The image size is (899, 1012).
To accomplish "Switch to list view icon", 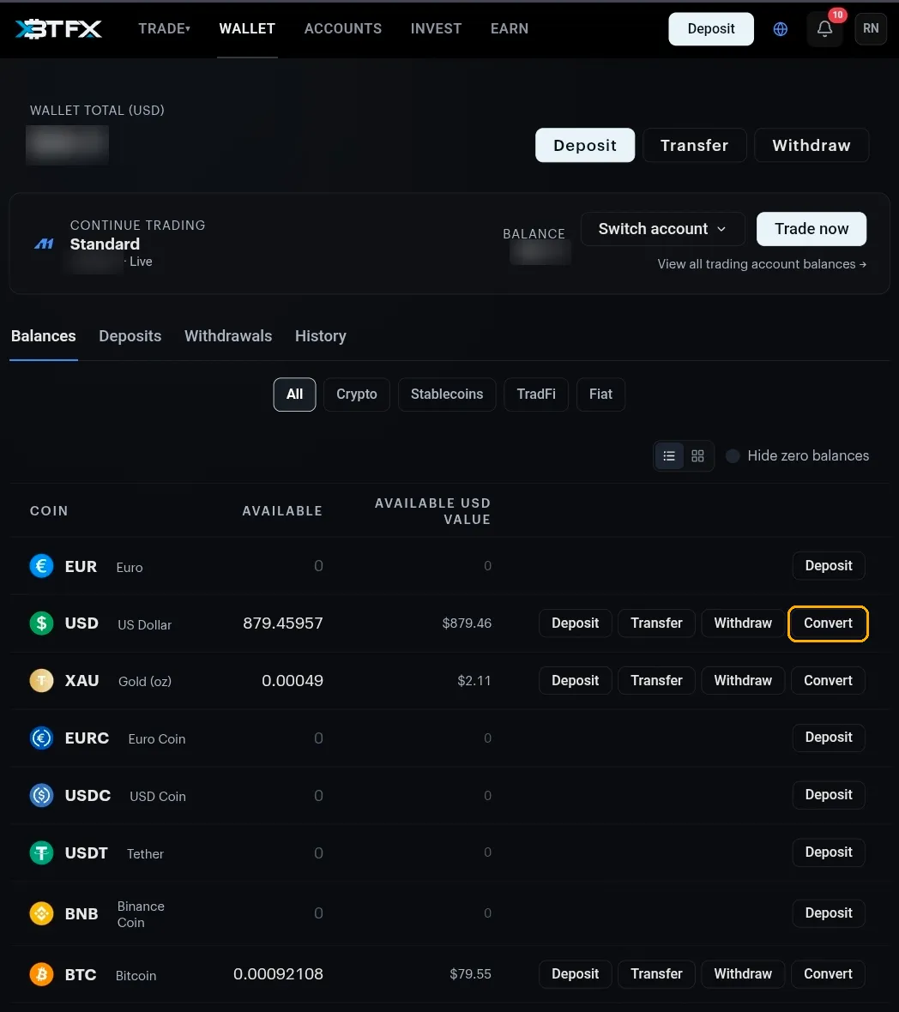I will [x=669, y=455].
